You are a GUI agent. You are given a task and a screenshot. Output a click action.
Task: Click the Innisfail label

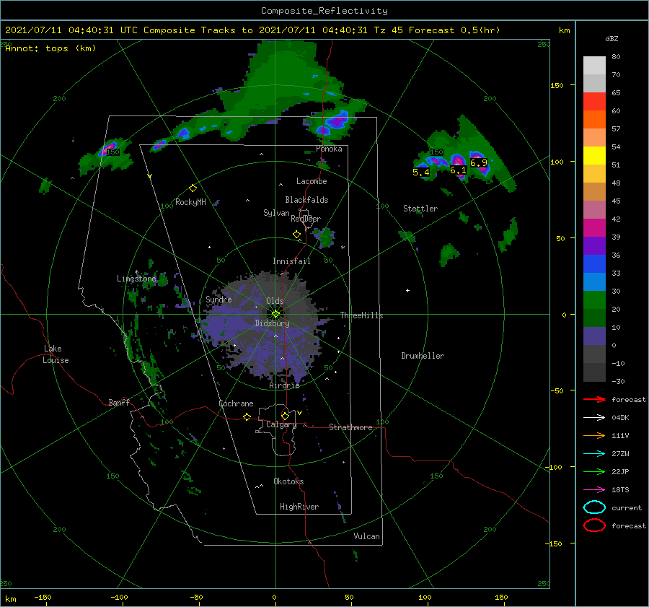[291, 261]
